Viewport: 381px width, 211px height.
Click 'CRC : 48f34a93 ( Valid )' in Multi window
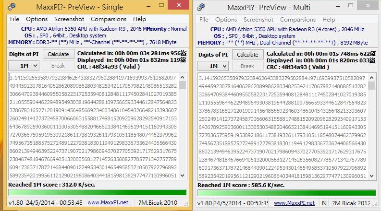click(x=298, y=67)
